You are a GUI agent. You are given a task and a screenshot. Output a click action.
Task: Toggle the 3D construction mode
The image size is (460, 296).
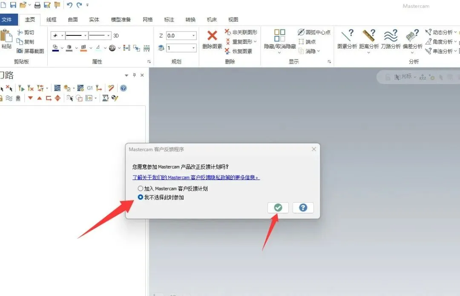(116, 35)
